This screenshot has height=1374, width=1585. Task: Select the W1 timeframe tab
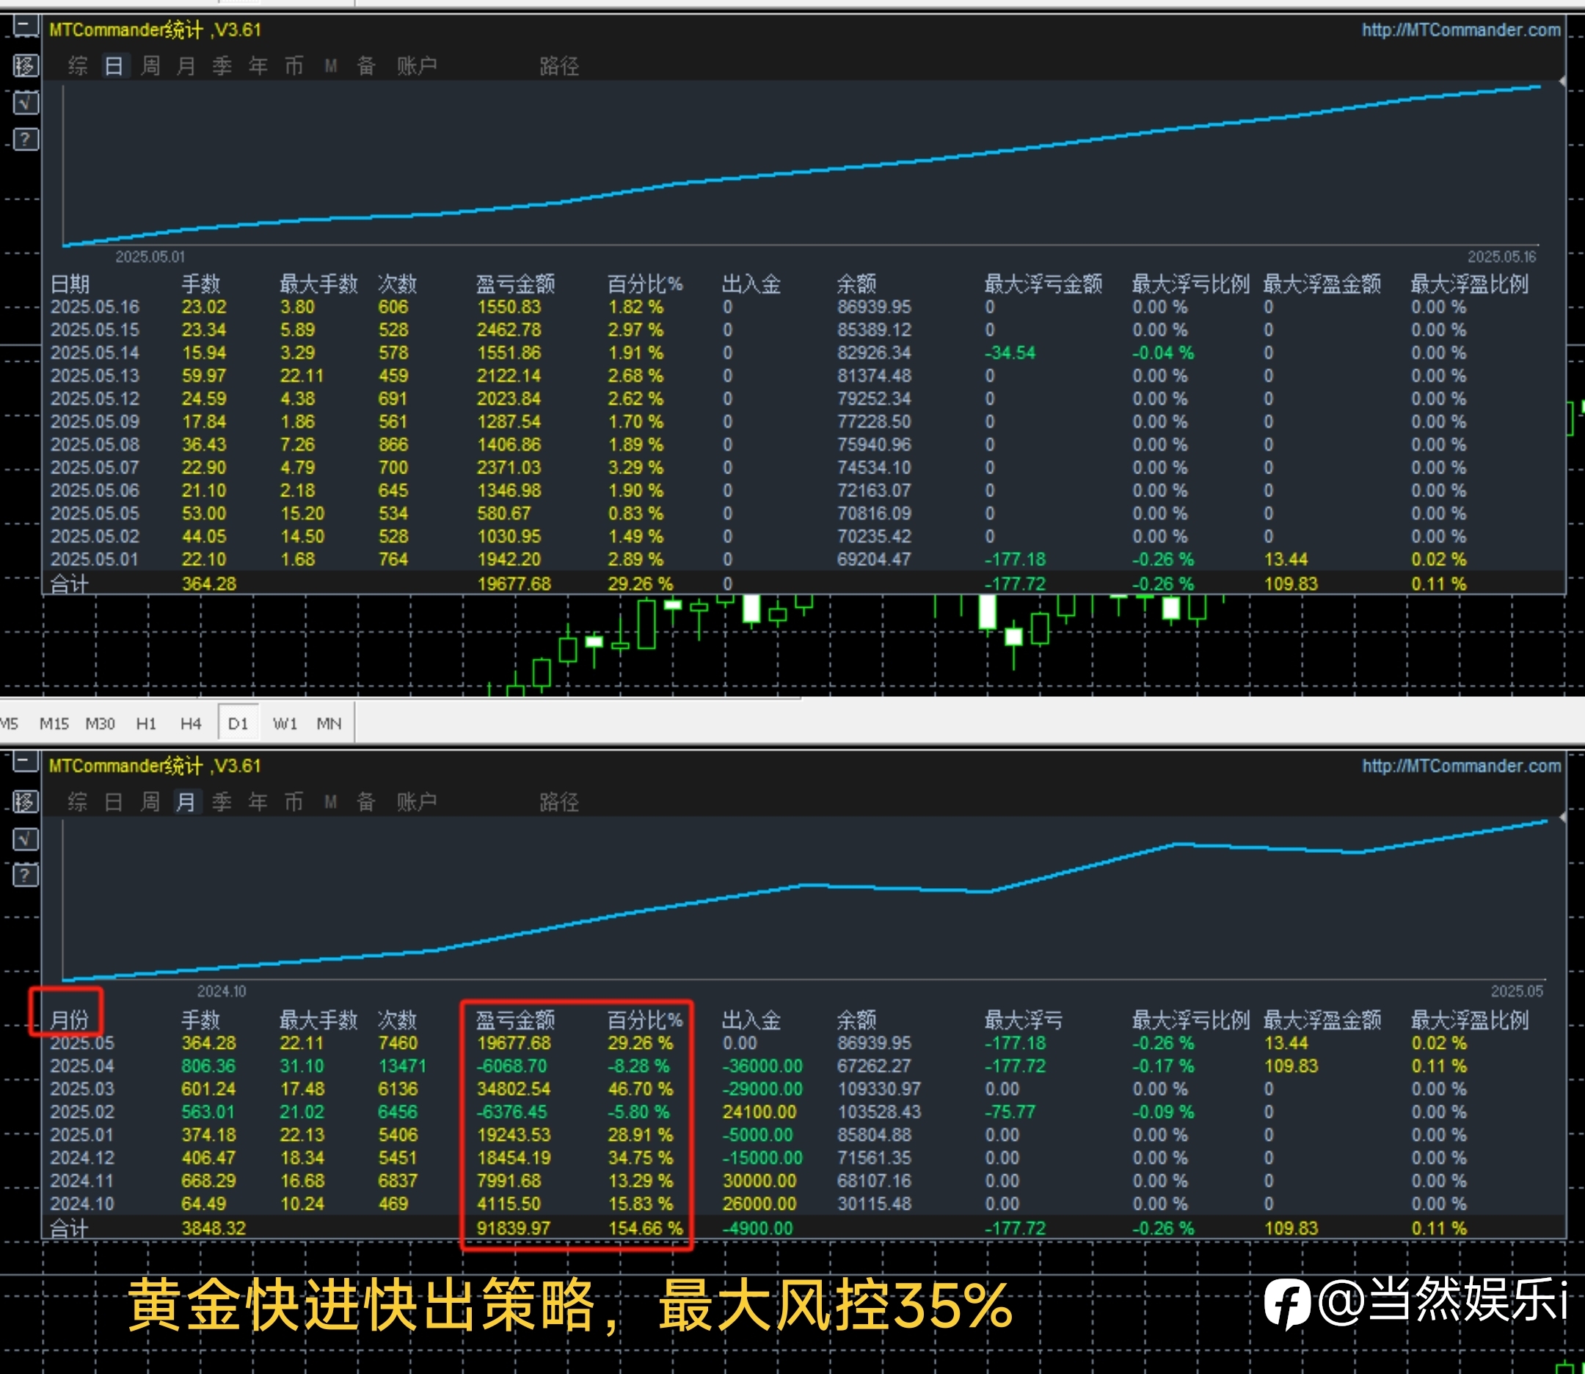point(285,723)
